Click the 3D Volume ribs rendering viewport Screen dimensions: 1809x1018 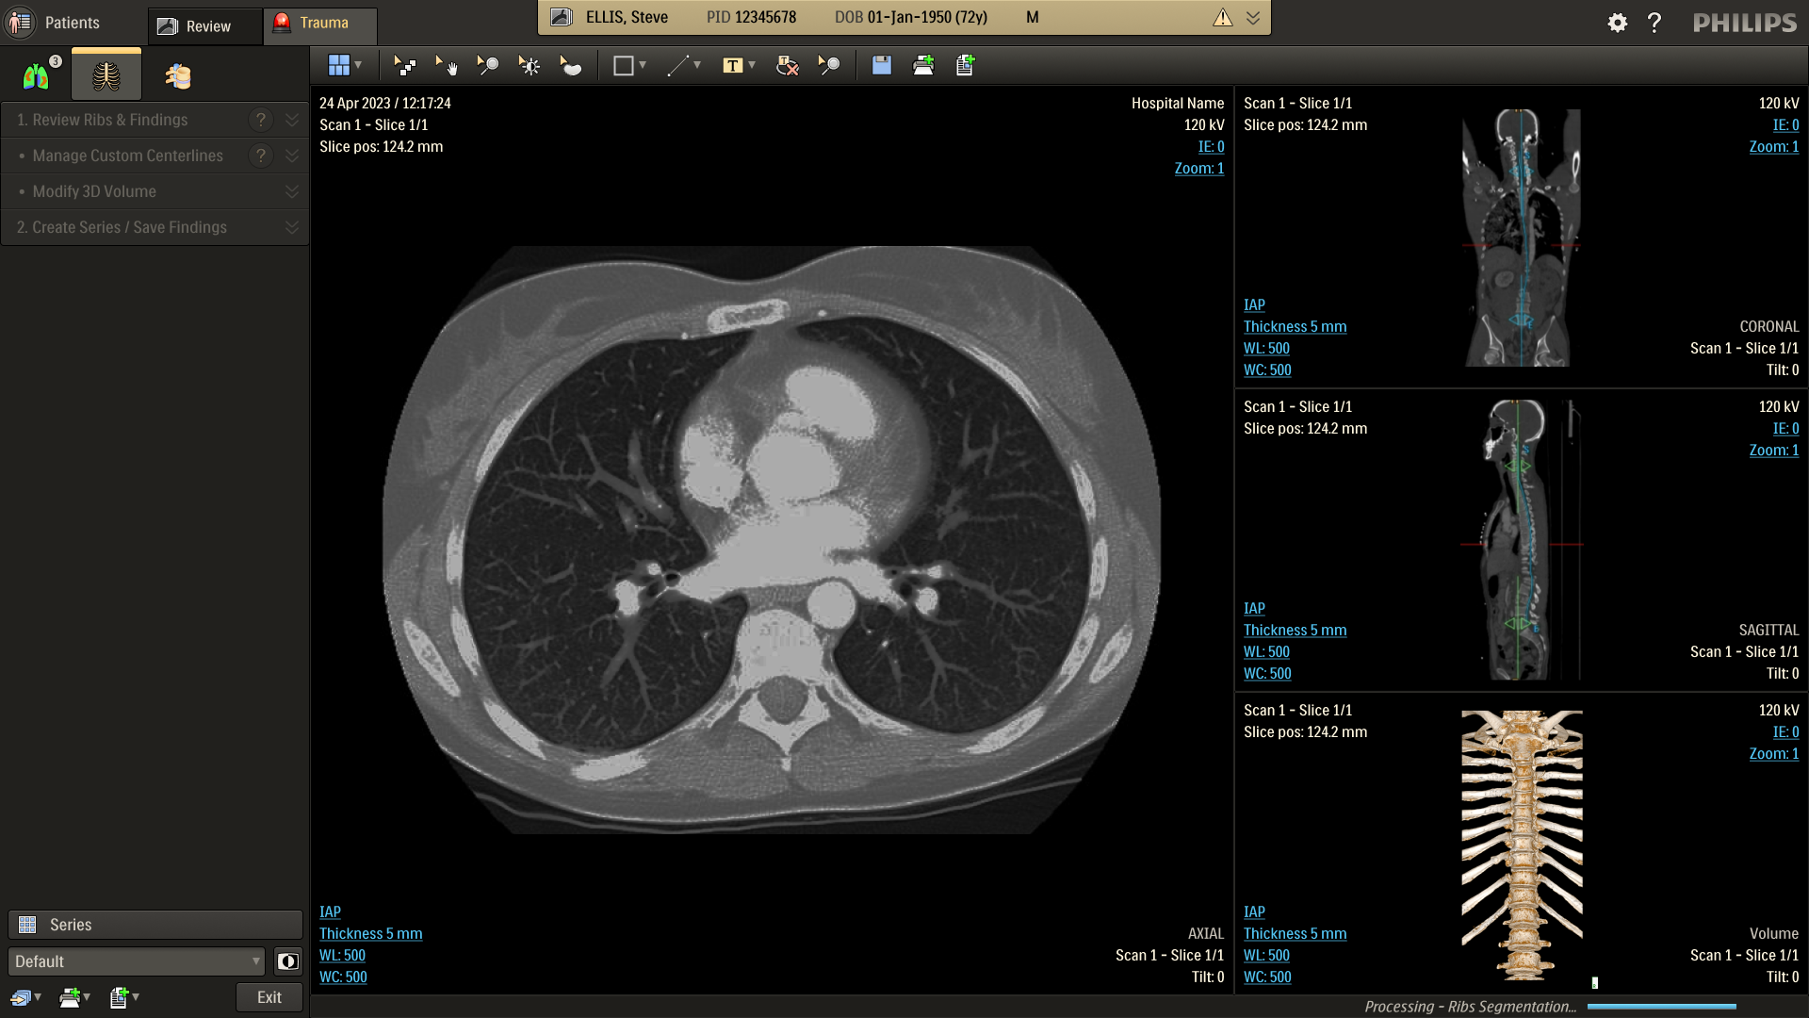(1521, 844)
